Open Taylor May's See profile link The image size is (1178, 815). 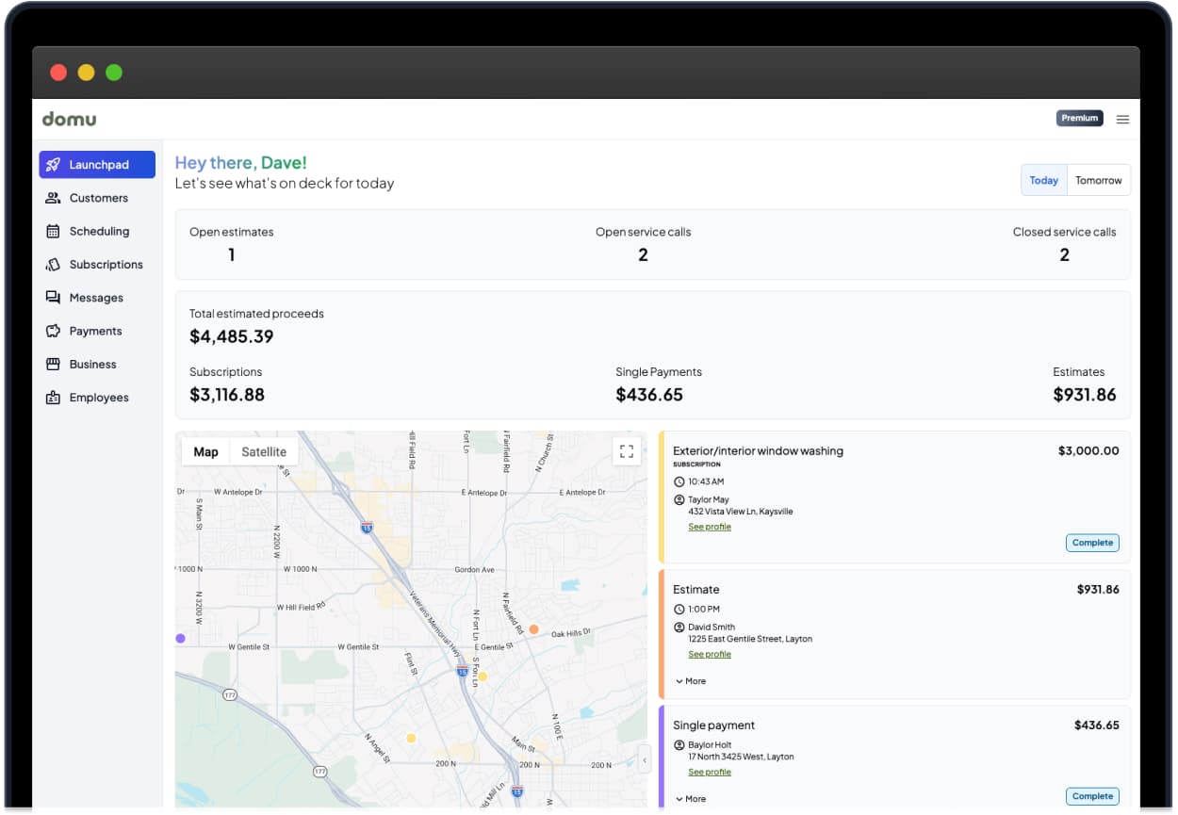click(709, 527)
